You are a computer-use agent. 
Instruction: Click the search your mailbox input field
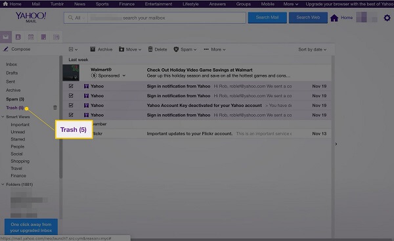pos(167,18)
